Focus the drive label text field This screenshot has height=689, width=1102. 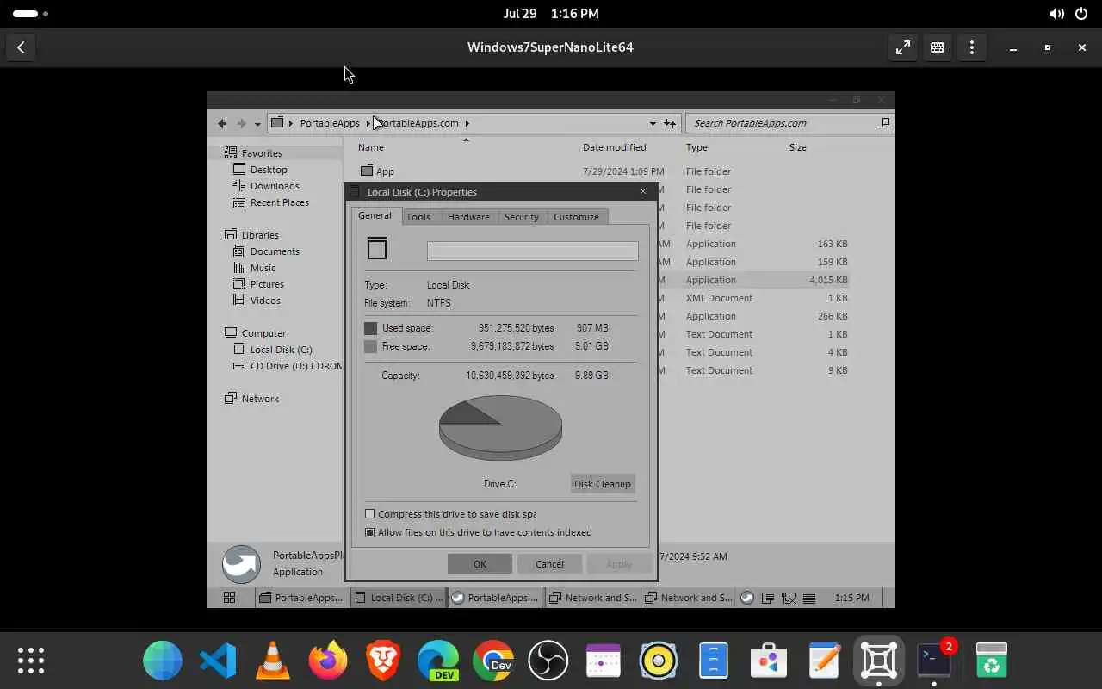(533, 251)
